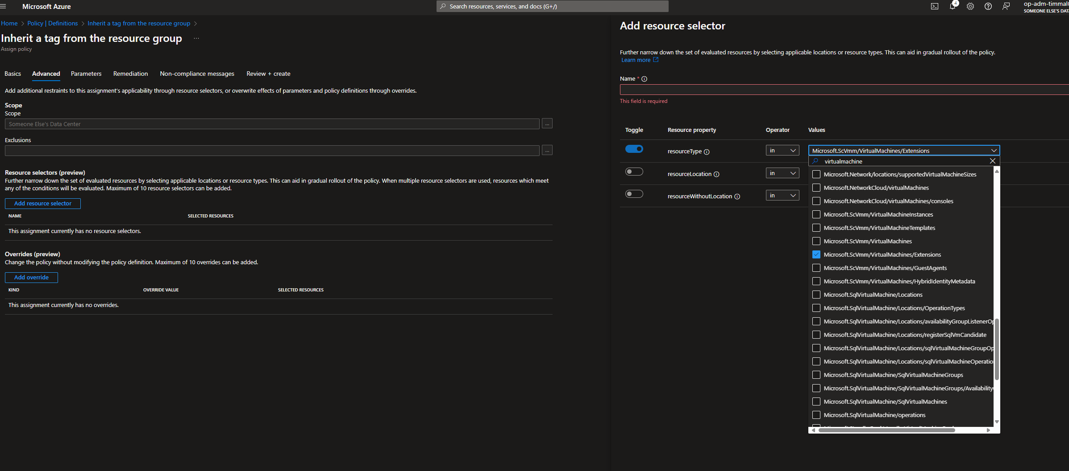
Task: Open Policy | Definitions breadcrumb
Action: [52, 23]
